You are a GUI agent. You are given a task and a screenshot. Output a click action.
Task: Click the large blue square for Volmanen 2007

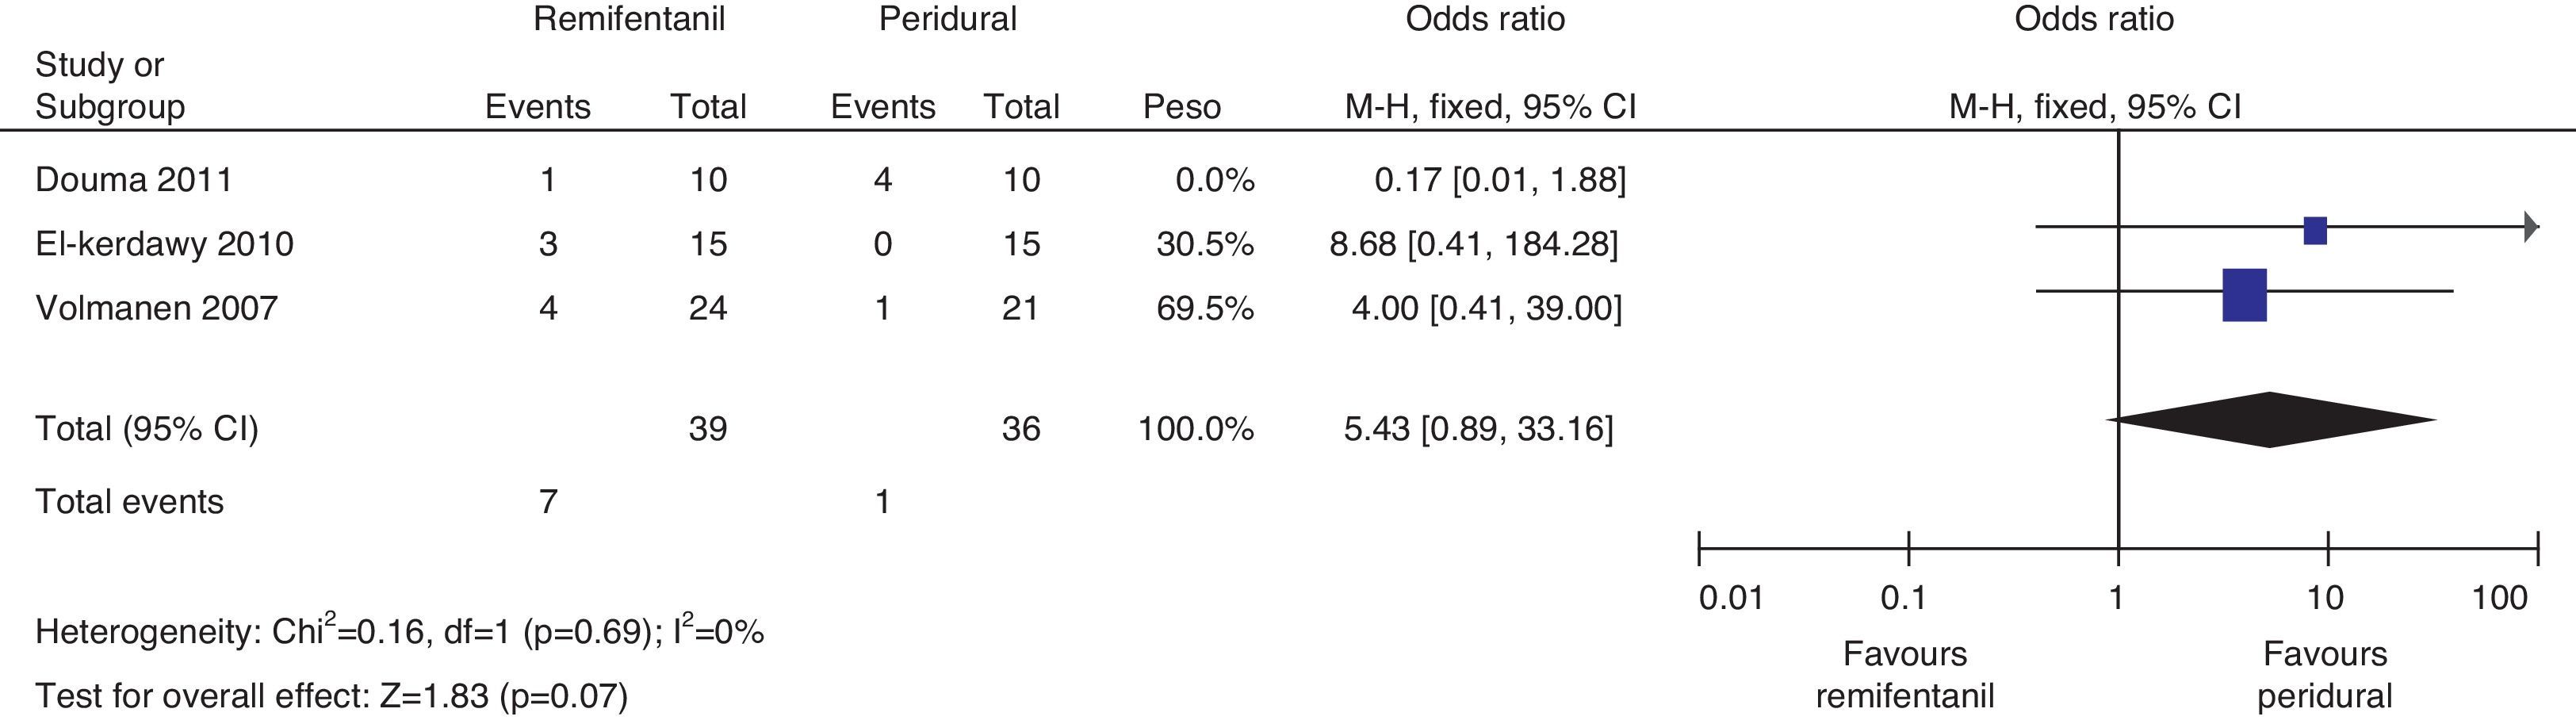2244,295
